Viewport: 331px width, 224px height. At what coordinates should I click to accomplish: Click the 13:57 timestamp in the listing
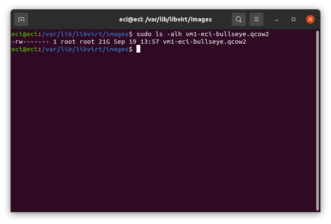click(x=149, y=42)
